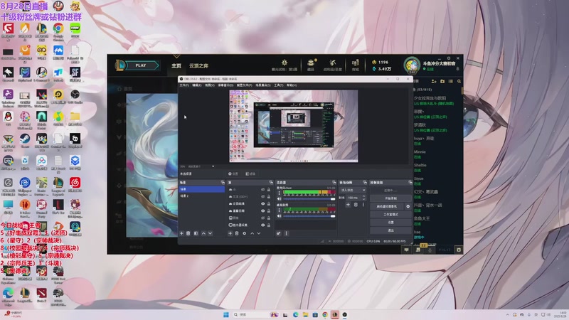Add a transition with the plus icon in the transitions panel
Viewport: 569px width, 320px height.
(348, 205)
